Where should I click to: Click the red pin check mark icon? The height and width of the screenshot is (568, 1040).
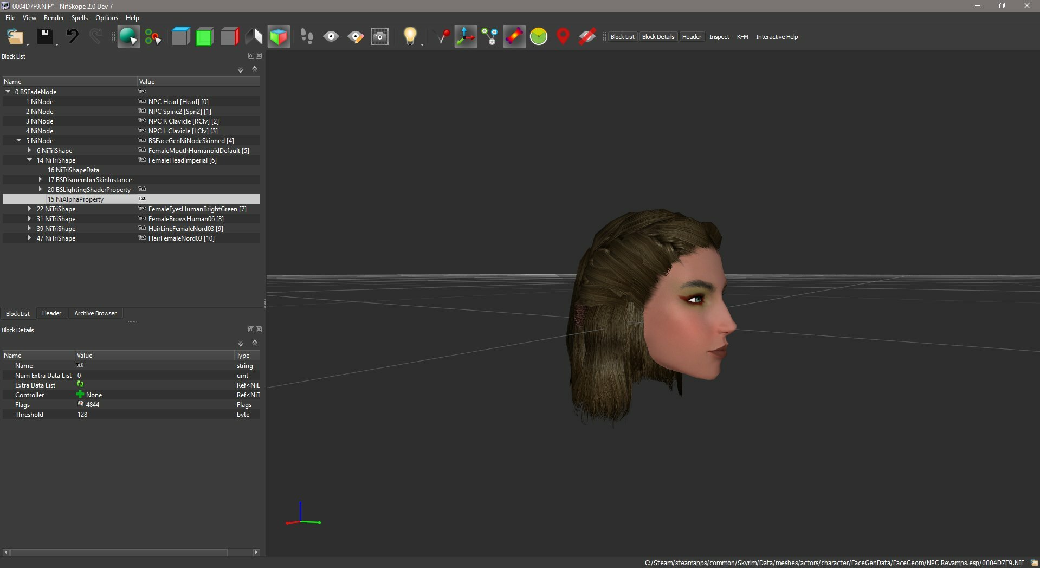442,37
